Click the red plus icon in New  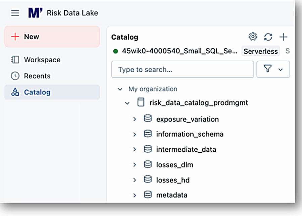15,37
